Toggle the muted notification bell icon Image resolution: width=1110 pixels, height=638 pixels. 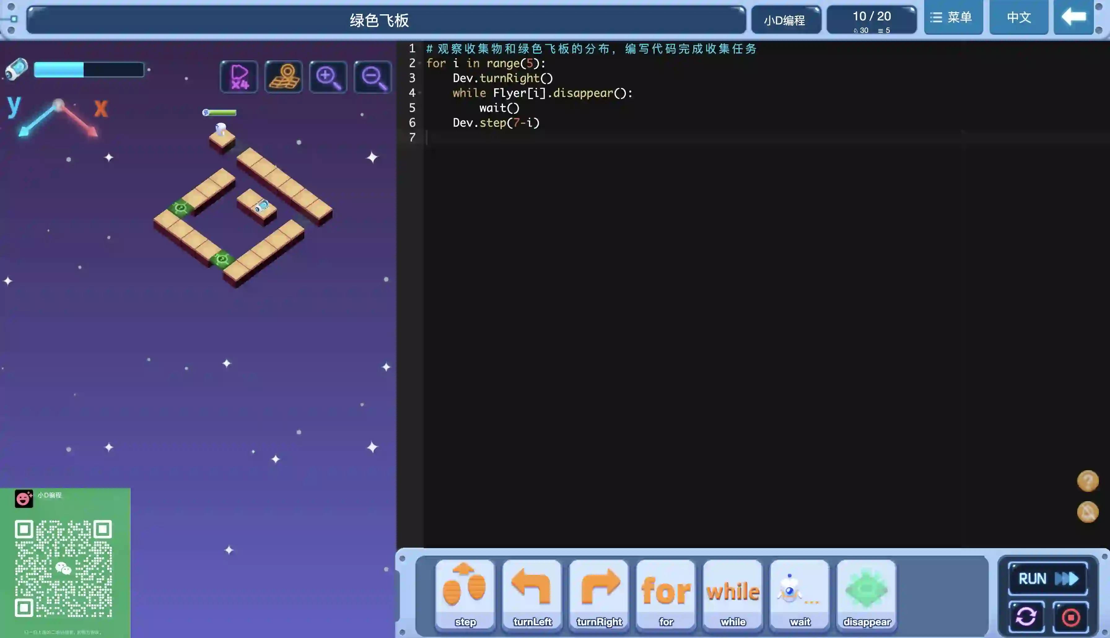point(1088,512)
